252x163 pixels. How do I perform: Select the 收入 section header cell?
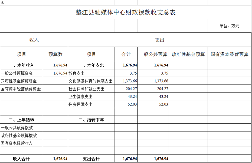(34, 40)
